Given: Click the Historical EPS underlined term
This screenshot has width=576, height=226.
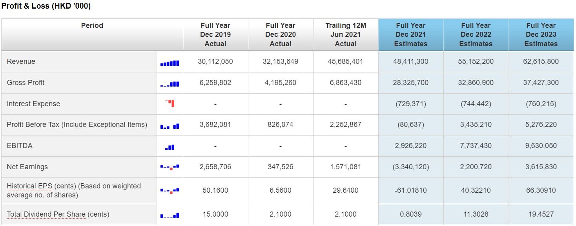Looking at the screenshot, I should click(x=29, y=186).
